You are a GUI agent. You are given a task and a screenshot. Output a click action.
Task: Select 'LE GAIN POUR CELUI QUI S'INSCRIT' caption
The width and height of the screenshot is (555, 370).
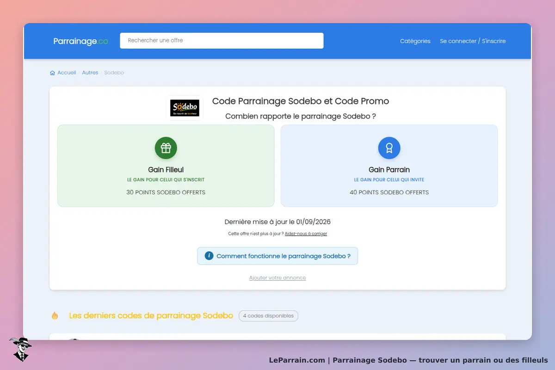(166, 180)
